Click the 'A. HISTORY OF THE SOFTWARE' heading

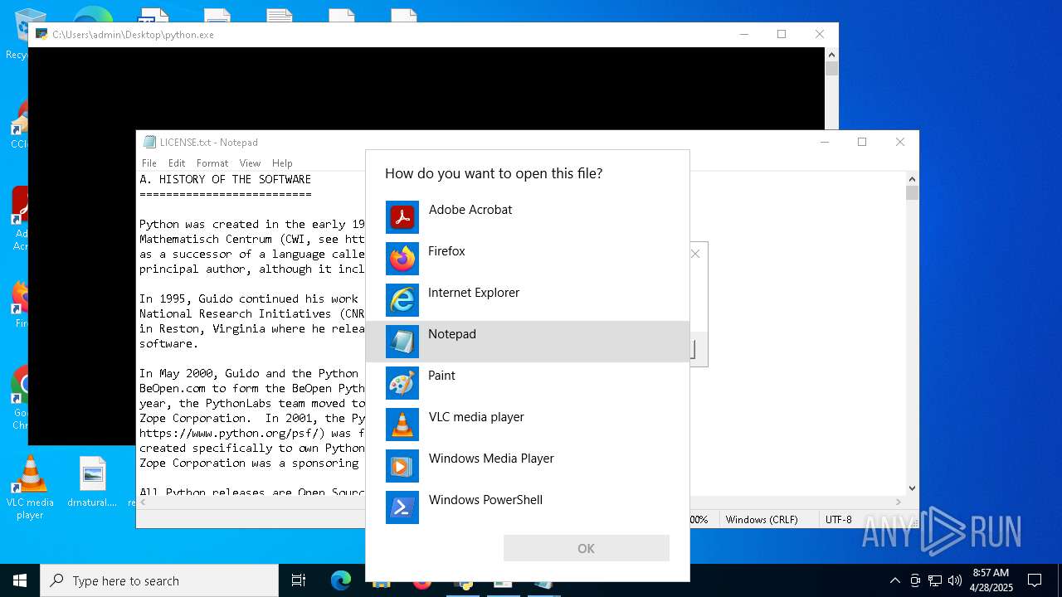coord(225,179)
